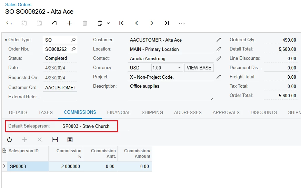This screenshot has width=301, height=188.
Task: Go to the first record
Action: point(121,23)
